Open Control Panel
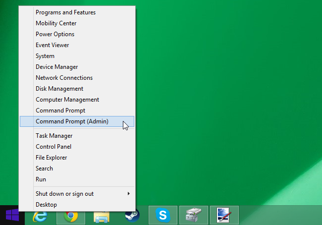The image size is (322, 225). pyautogui.click(x=77, y=147)
